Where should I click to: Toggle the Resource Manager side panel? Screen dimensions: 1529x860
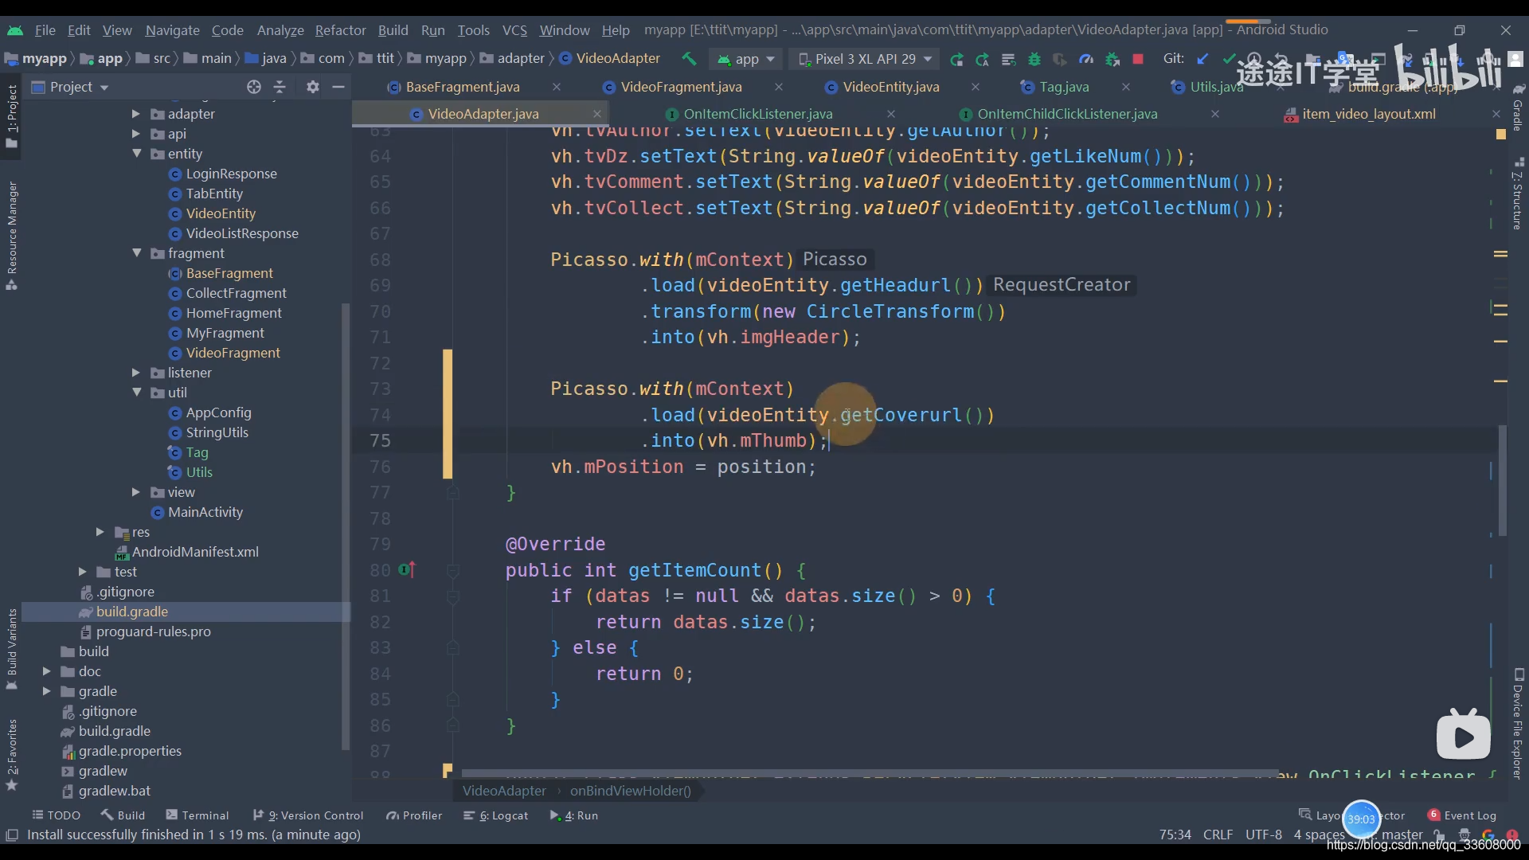[12, 236]
